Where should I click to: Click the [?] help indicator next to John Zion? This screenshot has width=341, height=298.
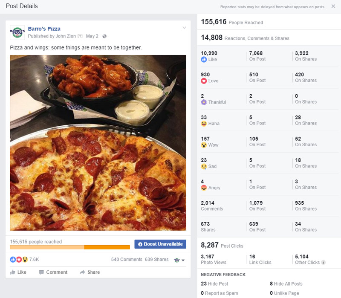(79, 36)
